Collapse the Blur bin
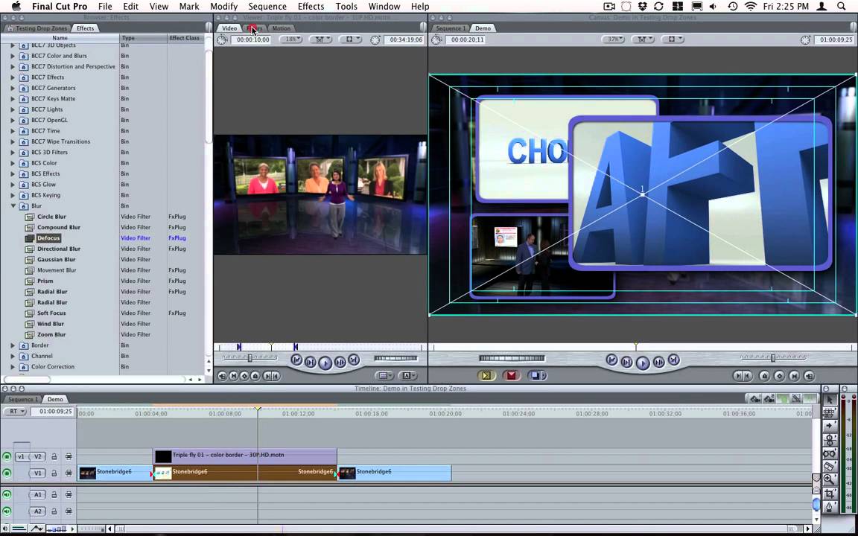Image resolution: width=858 pixels, height=536 pixels. pos(13,205)
